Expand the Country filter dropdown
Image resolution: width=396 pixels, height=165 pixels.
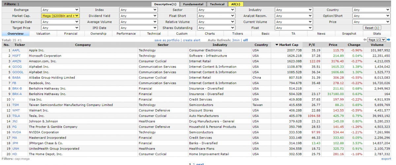click(x=372, y=10)
